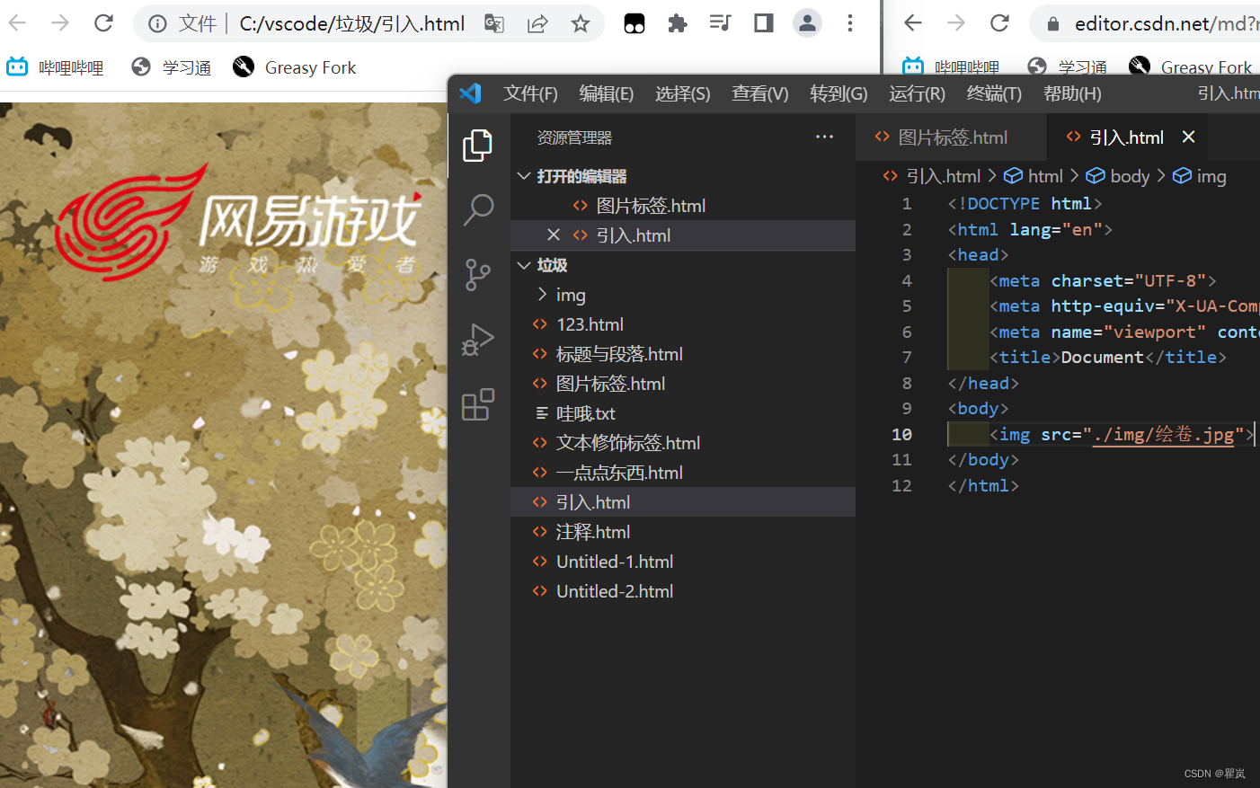Open the 查看(V) menu
This screenshot has height=788, width=1260.
click(760, 93)
